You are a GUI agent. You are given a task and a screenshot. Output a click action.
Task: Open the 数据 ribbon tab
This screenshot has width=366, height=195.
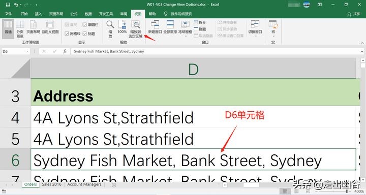pyautogui.click(x=88, y=14)
